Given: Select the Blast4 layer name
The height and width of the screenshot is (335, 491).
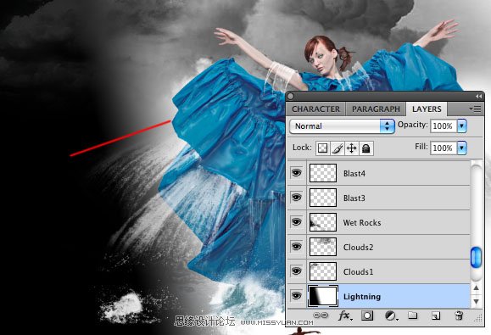Looking at the screenshot, I should pos(354,174).
